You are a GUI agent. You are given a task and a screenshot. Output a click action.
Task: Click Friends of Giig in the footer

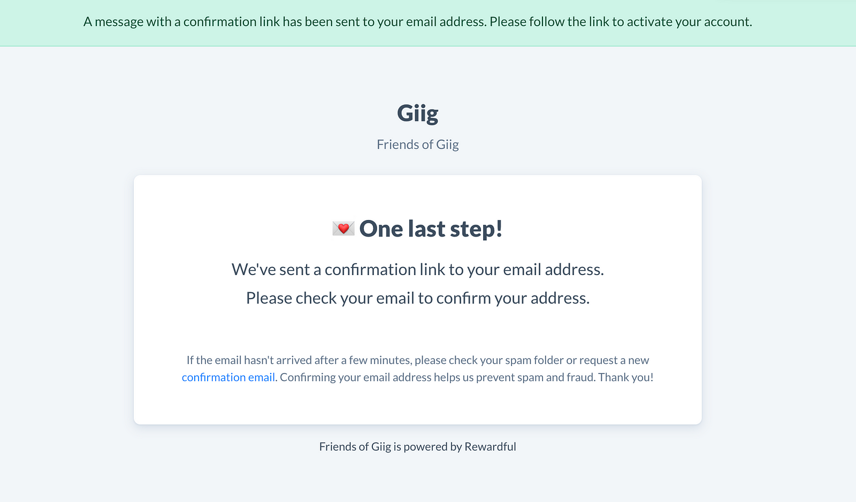[355, 447]
